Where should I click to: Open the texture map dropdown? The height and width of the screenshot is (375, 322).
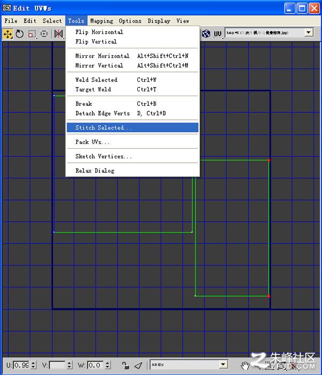click(x=309, y=32)
